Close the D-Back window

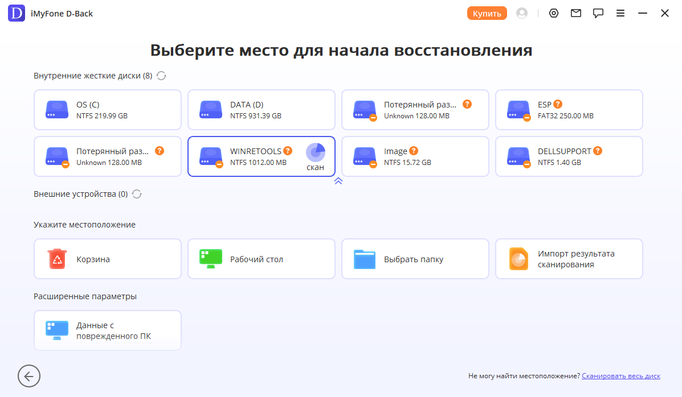pyautogui.click(x=664, y=14)
